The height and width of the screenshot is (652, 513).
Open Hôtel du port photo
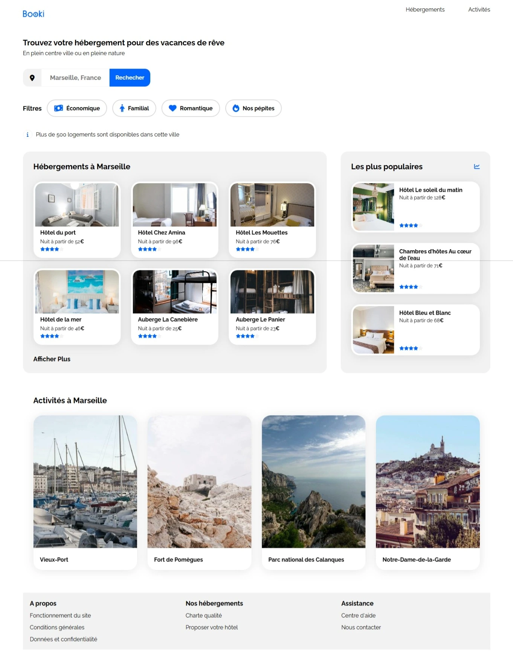(x=77, y=205)
